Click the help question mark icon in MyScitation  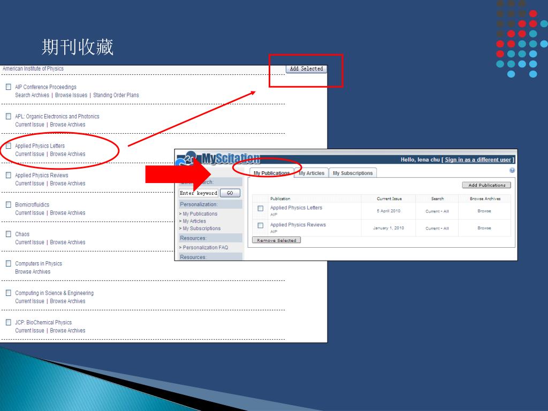[x=512, y=170]
